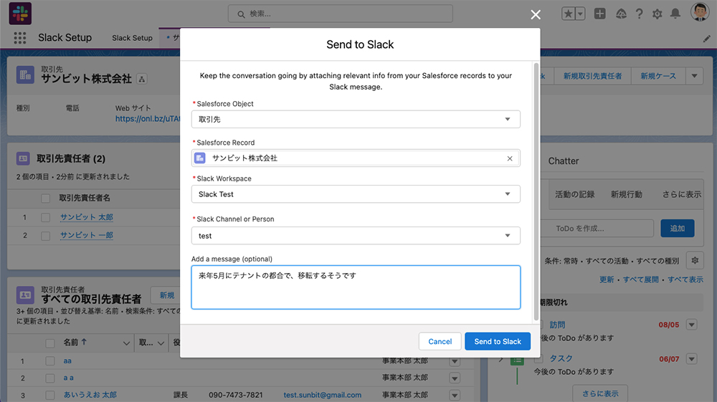
Task: Close the Send to Slack dialog
Action: click(536, 14)
